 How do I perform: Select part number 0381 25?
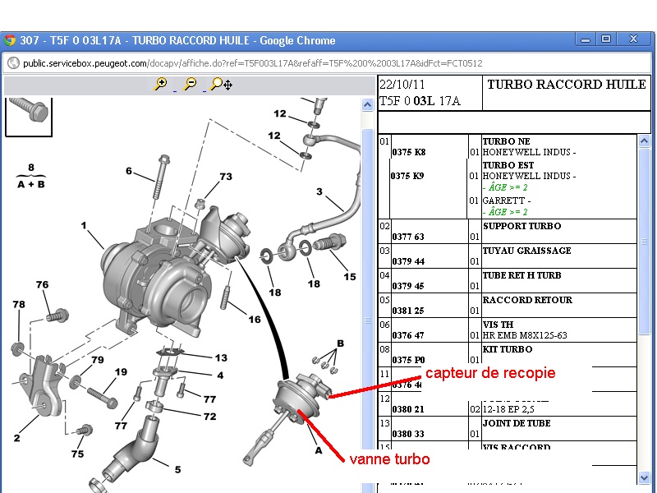point(408,311)
